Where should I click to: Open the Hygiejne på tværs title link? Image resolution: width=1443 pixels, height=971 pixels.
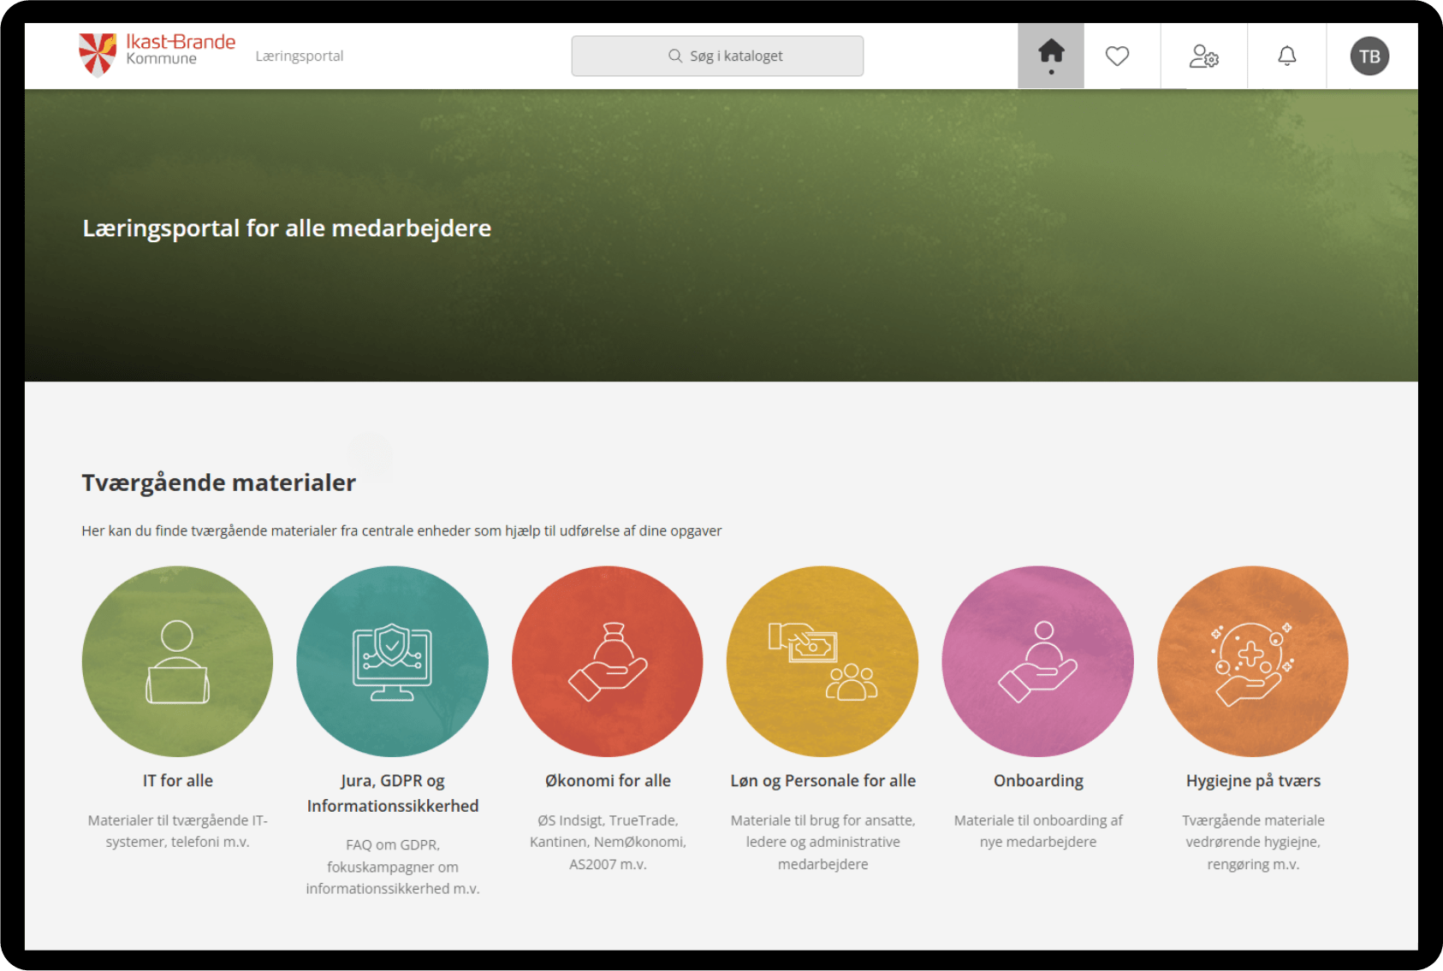[x=1252, y=780]
